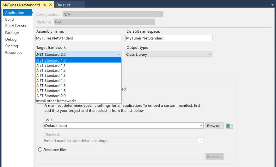Screen dimensions: 276x167
Task: Choose .NET Standard 2.0 from the list
Action: [x=78, y=96]
